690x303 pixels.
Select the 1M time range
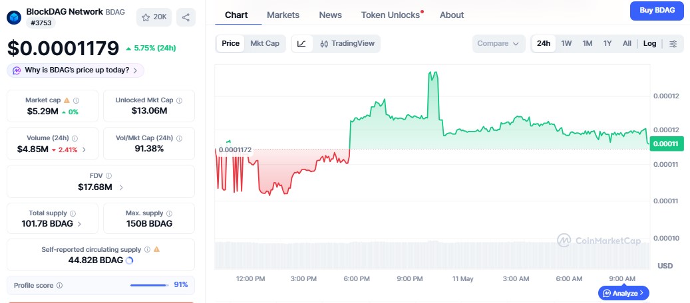[587, 44]
